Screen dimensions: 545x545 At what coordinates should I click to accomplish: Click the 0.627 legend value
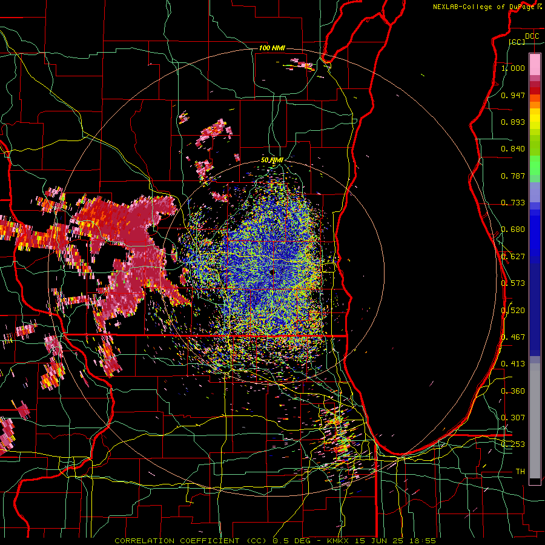click(513, 257)
